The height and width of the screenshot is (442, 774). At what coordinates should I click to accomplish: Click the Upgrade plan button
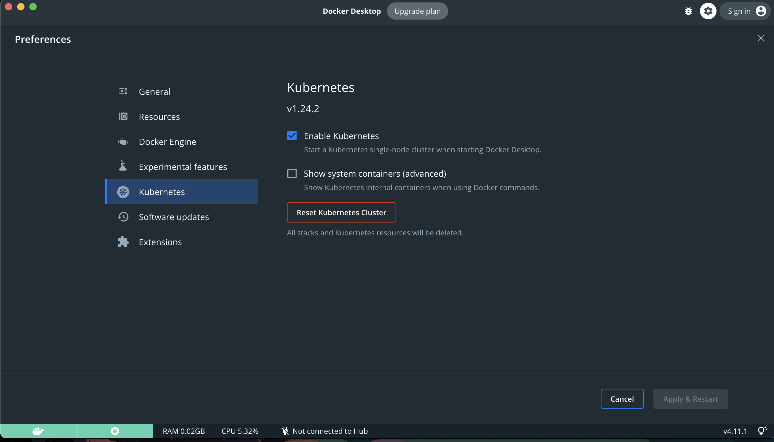[x=417, y=11]
